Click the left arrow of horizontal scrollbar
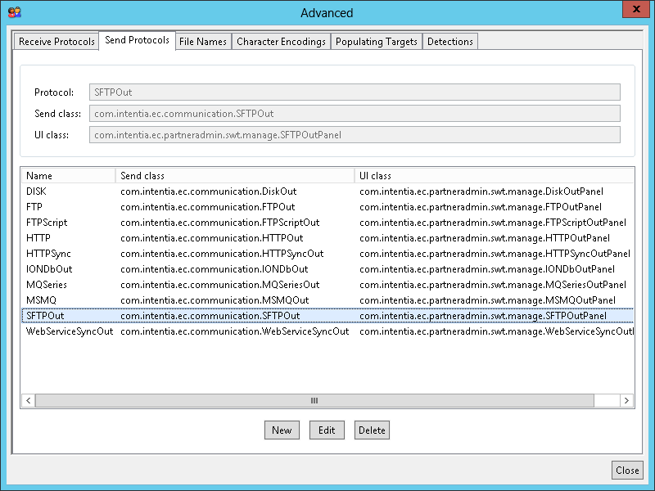 [29, 401]
